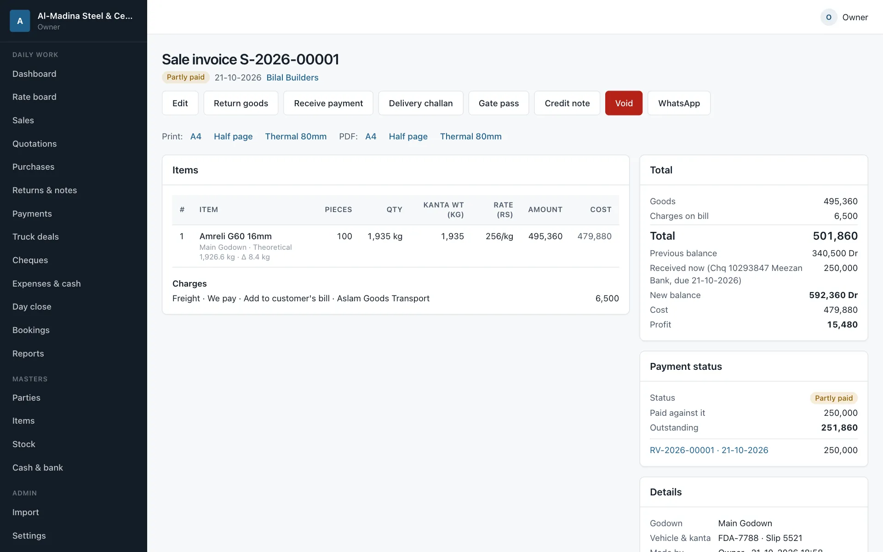Print the invoice in A4 format
Image resolution: width=883 pixels, height=552 pixels.
tap(196, 137)
